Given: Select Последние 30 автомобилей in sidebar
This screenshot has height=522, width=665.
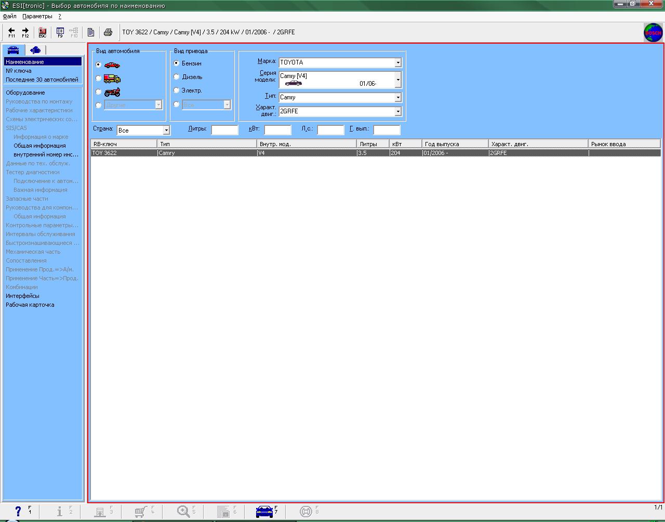Looking at the screenshot, I should click(x=42, y=80).
